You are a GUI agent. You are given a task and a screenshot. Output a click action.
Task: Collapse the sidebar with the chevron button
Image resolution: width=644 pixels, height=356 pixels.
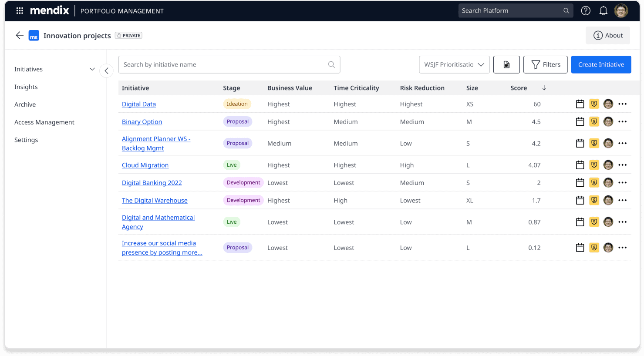[x=106, y=71]
